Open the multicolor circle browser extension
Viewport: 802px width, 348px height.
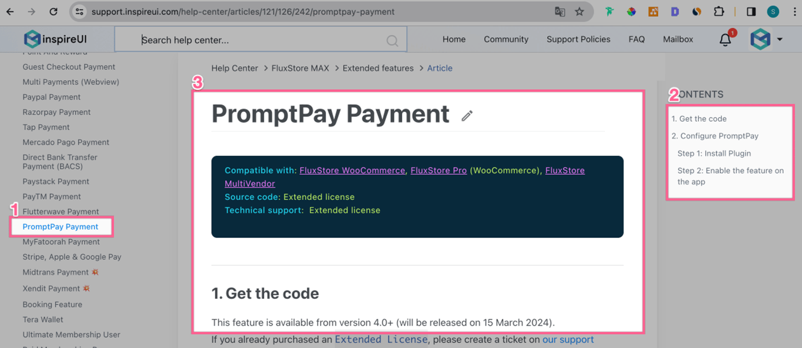[x=631, y=12]
